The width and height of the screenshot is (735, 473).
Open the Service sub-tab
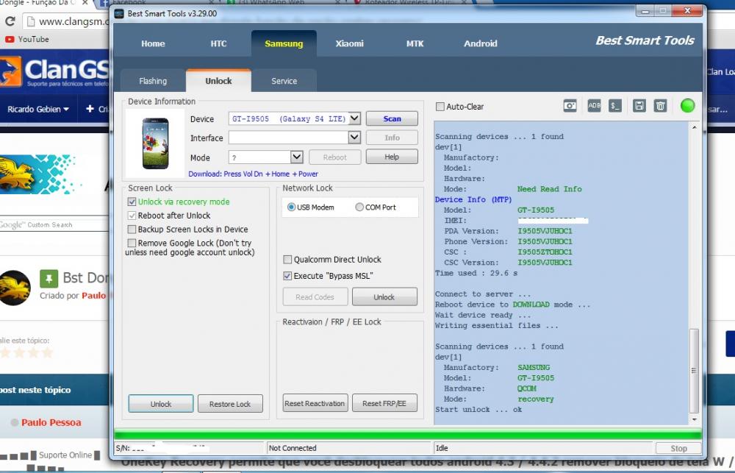pos(284,81)
